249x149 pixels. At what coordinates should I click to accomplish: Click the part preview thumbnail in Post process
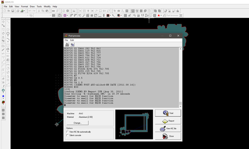pyautogui.click(x=134, y=124)
